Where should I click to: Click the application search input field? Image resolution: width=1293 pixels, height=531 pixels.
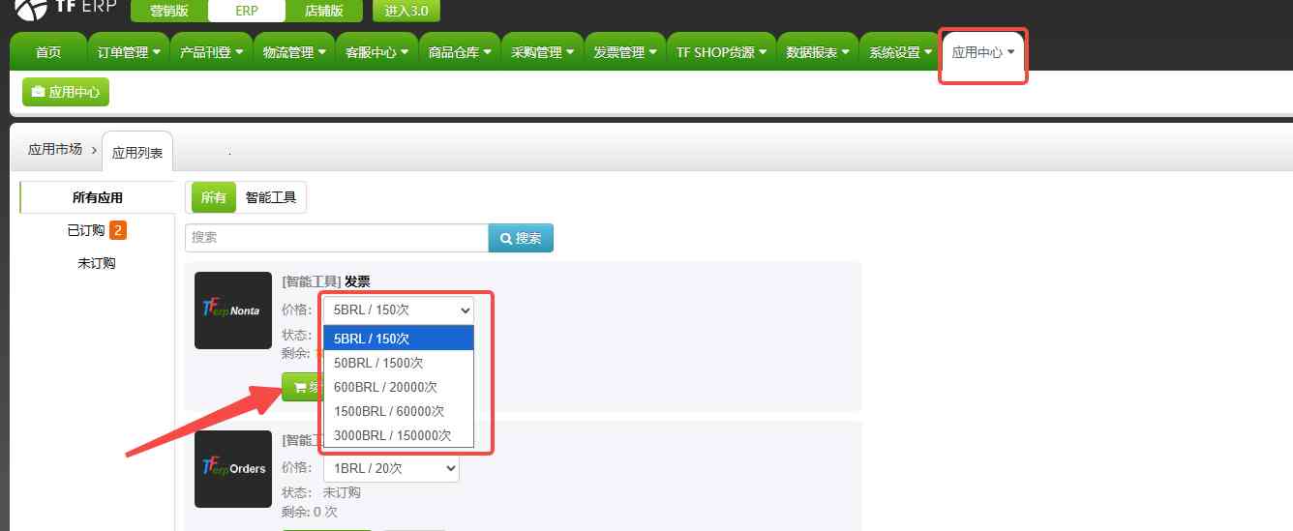336,238
